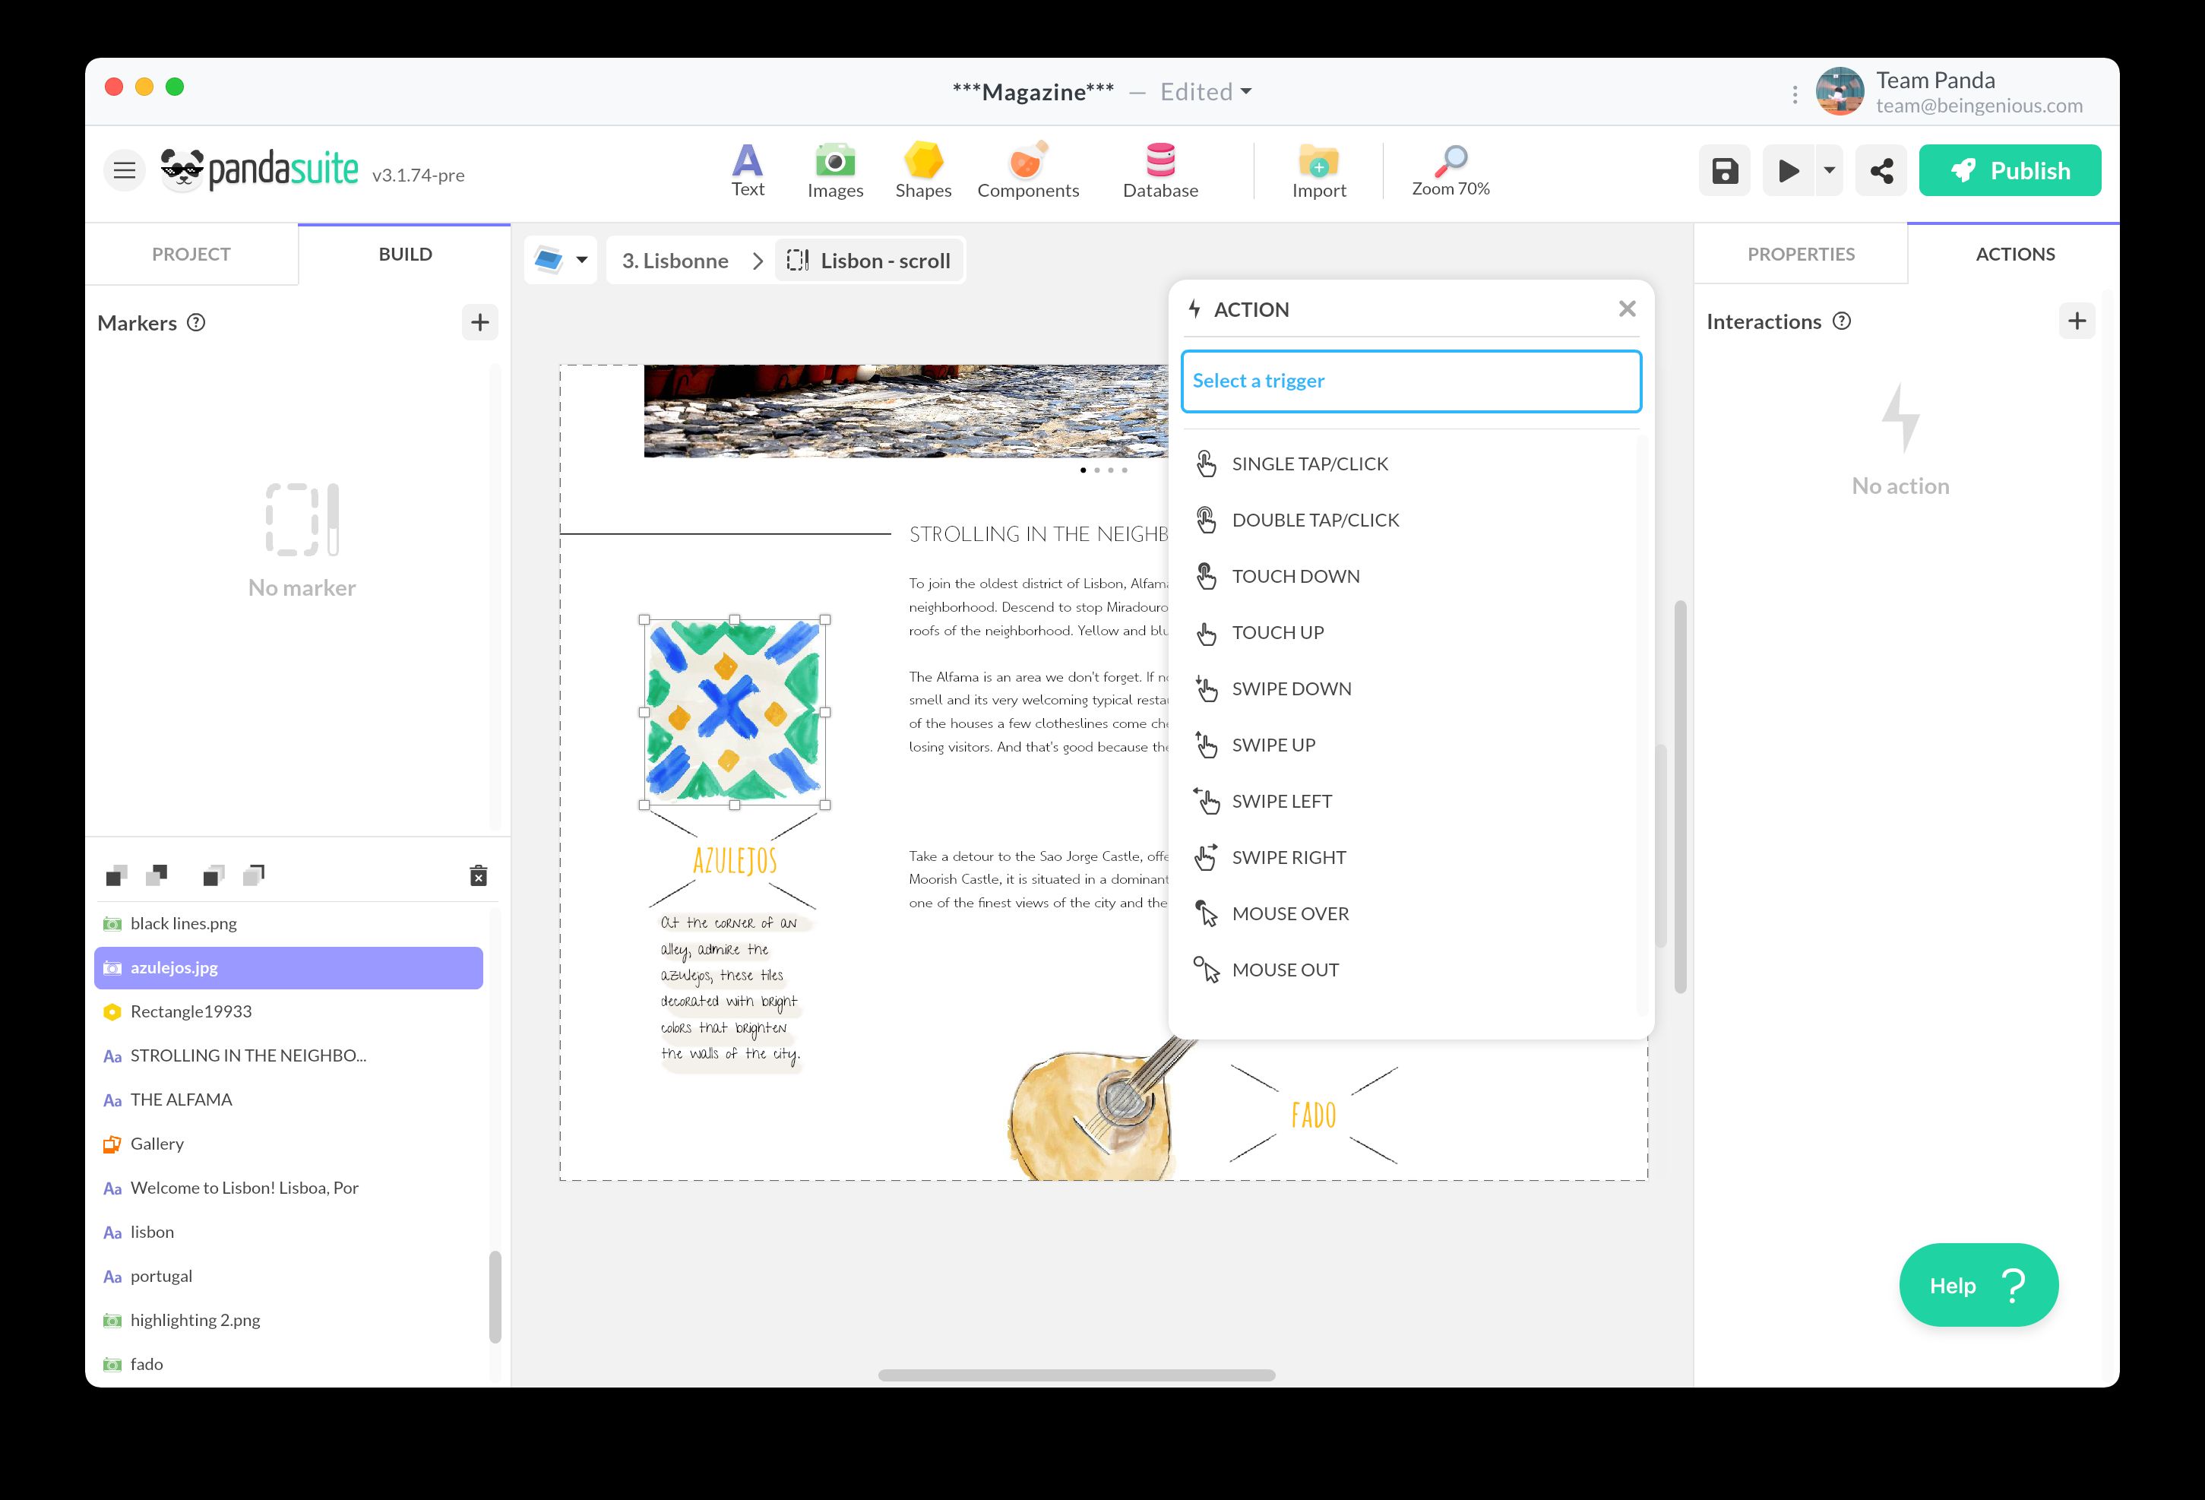Click the Text tool icon
The width and height of the screenshot is (2205, 1500).
[747, 161]
